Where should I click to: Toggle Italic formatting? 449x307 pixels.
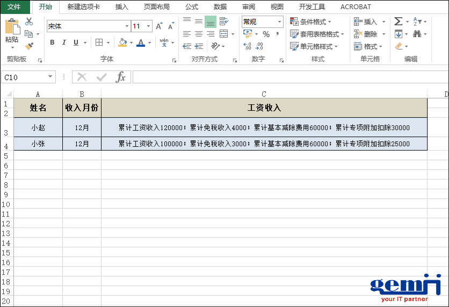[64, 42]
